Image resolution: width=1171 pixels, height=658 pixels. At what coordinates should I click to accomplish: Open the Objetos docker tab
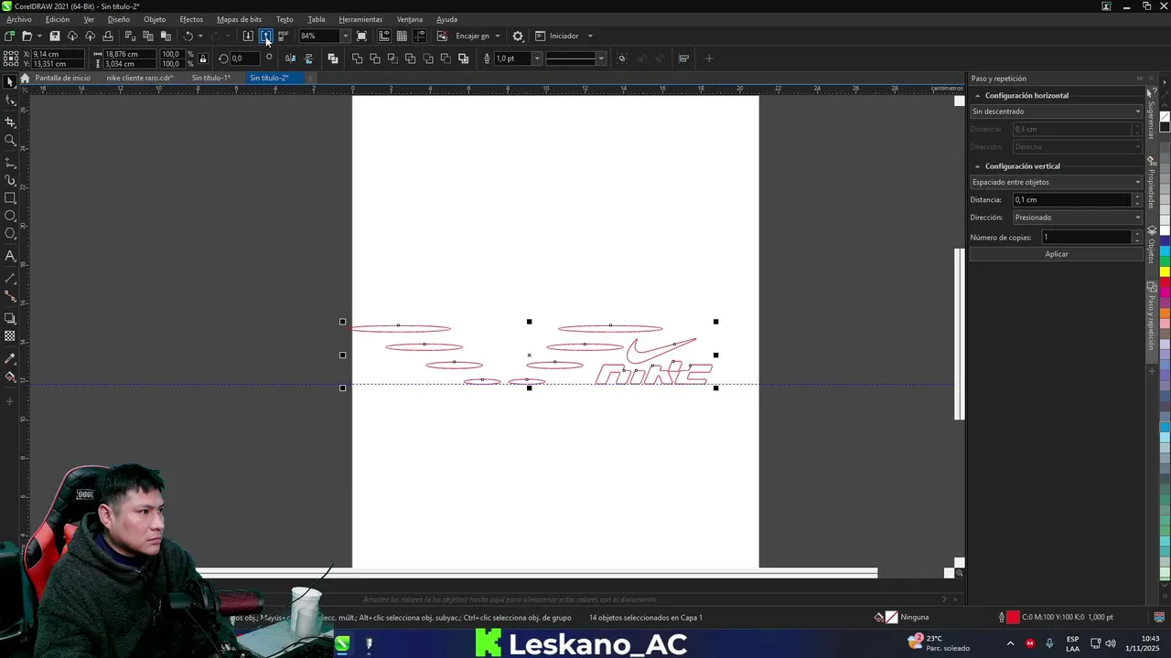coord(1152,245)
